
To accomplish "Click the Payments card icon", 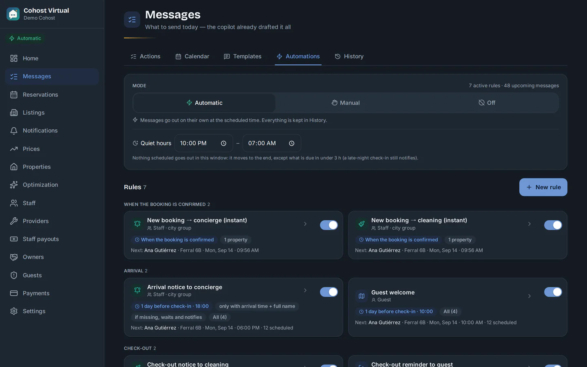I will [14, 293].
